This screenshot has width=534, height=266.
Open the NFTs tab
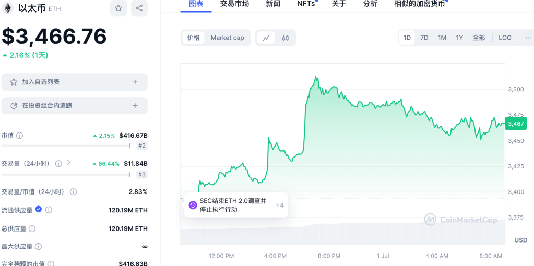tap(306, 4)
